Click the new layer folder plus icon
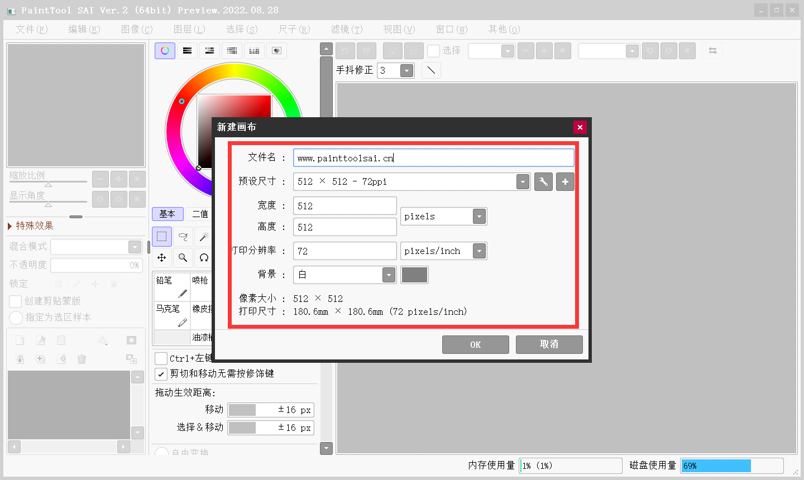 tap(40, 359)
